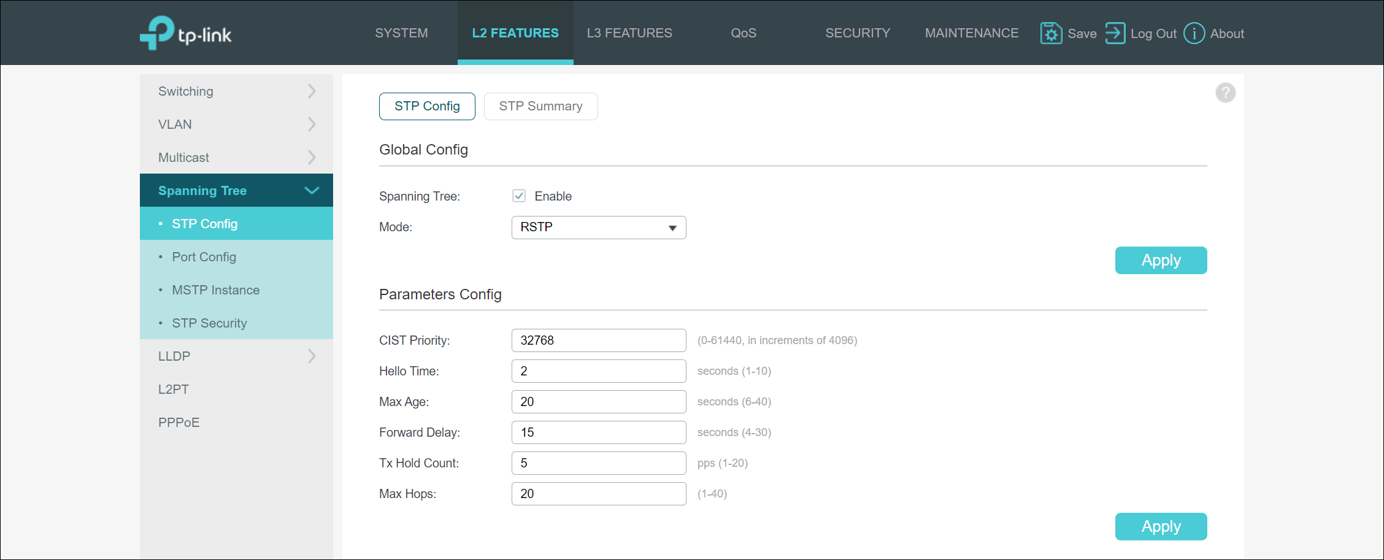Viewport: 1384px width, 560px height.
Task: Click the CIST Priority input field
Action: 598,340
